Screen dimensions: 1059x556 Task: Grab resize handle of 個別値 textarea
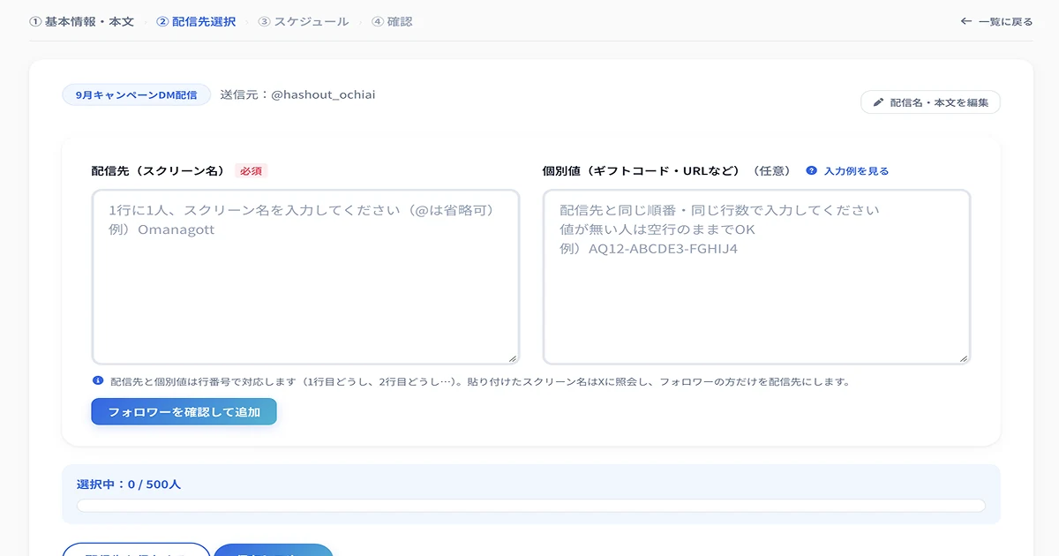coord(964,357)
